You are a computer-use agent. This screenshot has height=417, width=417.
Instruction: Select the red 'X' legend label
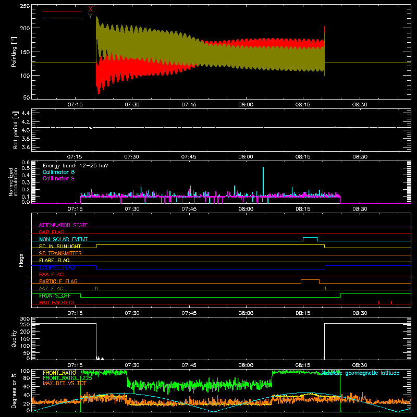(x=90, y=9)
